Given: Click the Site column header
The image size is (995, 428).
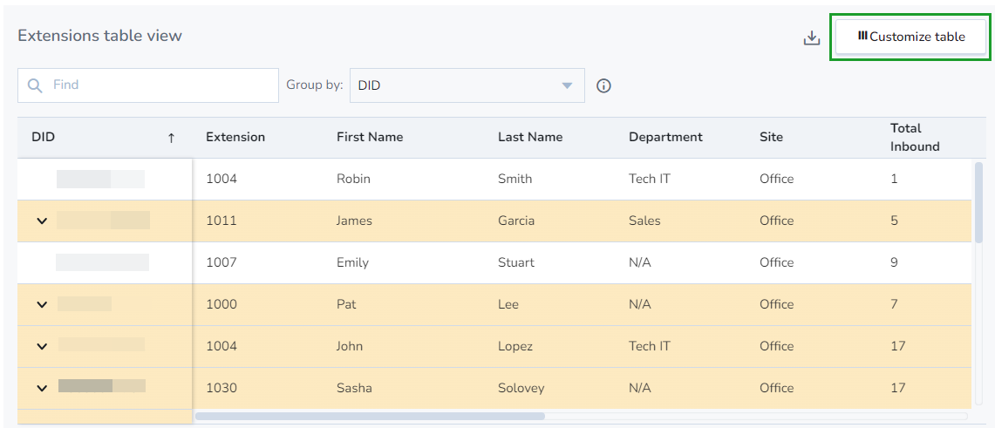Looking at the screenshot, I should point(771,137).
